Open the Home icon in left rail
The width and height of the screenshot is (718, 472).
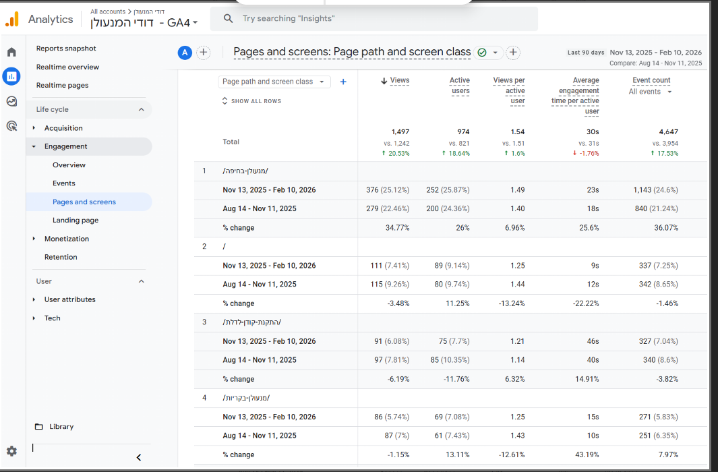[x=11, y=52]
